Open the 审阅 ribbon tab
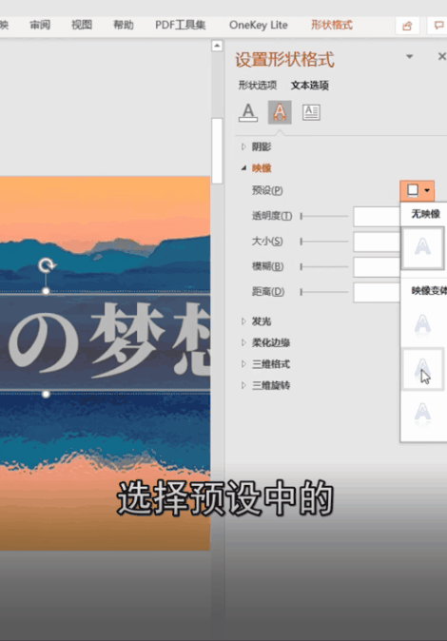 40,25
